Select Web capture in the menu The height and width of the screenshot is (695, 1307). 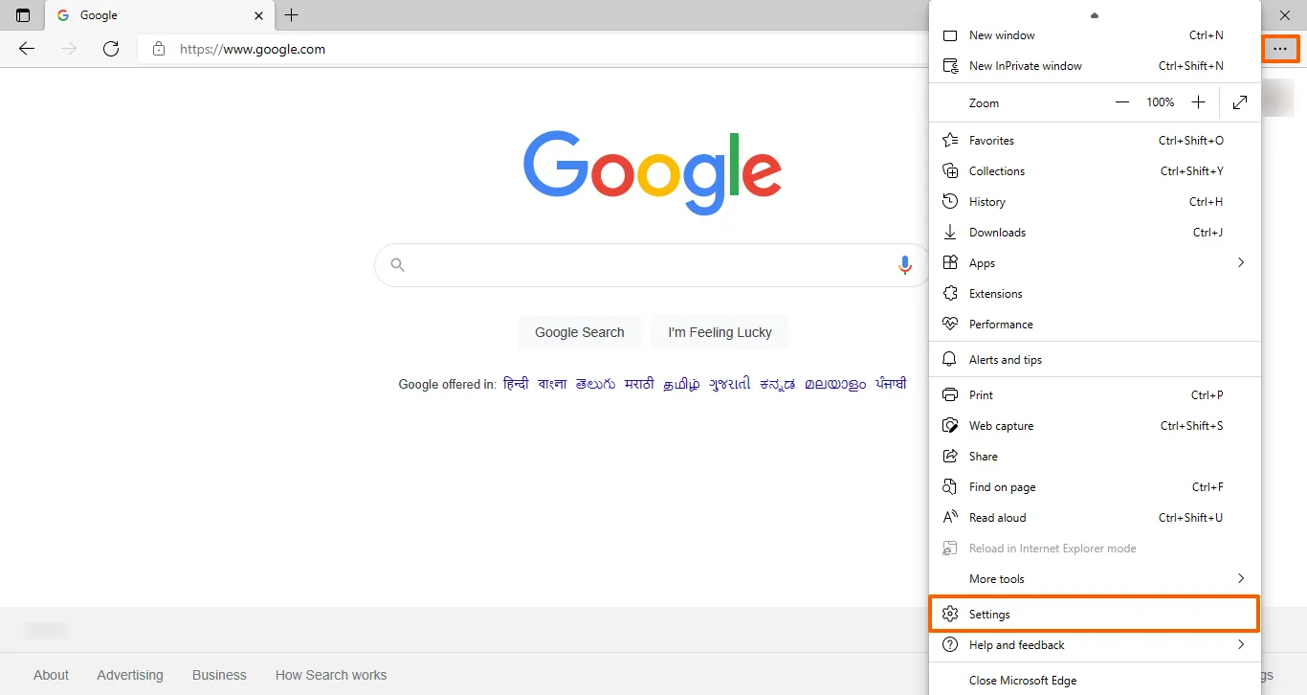1095,426
